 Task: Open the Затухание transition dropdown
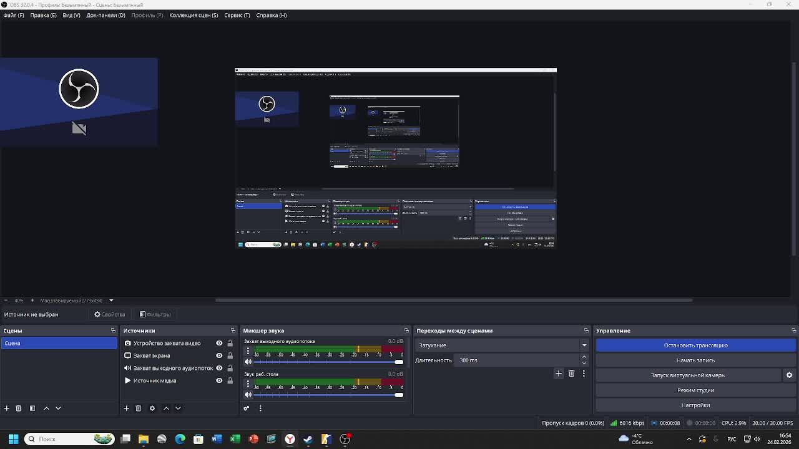coord(502,345)
